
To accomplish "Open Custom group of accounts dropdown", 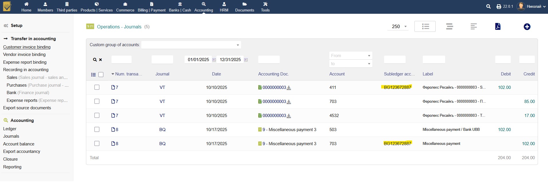I will coord(191,45).
